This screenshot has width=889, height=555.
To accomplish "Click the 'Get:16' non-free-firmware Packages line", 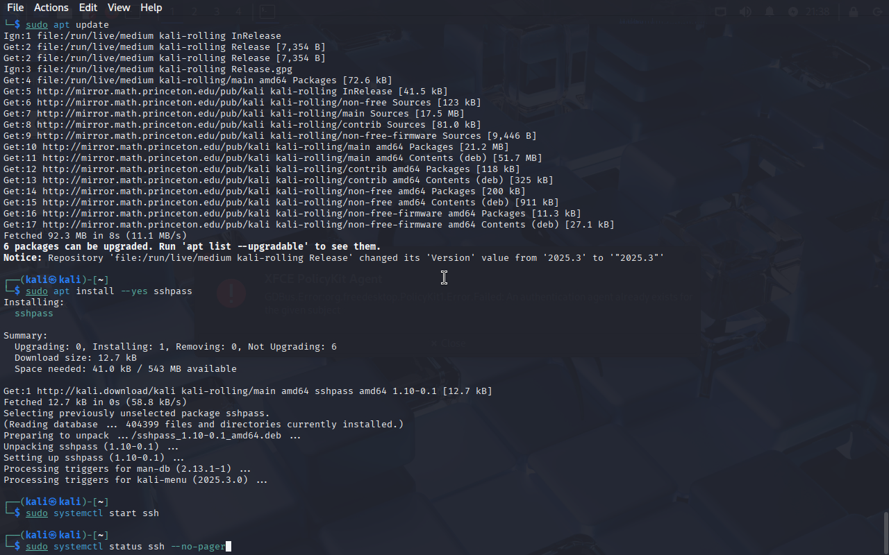I will point(292,214).
